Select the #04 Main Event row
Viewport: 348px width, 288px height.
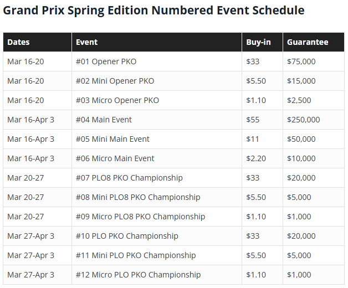[174, 120]
